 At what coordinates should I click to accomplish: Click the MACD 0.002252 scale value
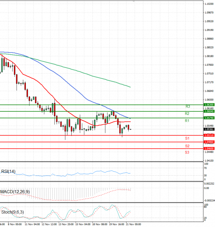pos(209,184)
